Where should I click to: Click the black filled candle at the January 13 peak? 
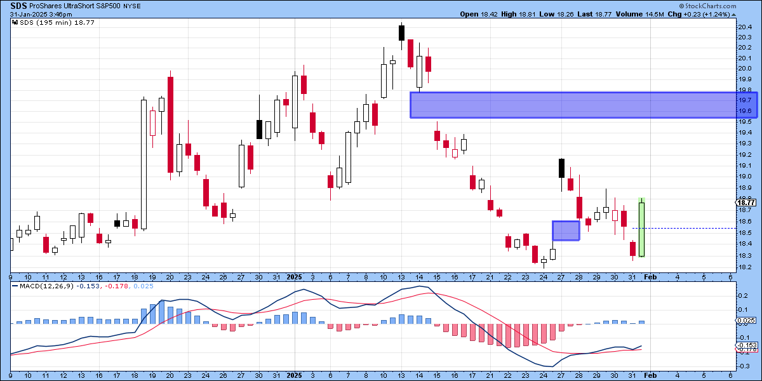click(402, 33)
